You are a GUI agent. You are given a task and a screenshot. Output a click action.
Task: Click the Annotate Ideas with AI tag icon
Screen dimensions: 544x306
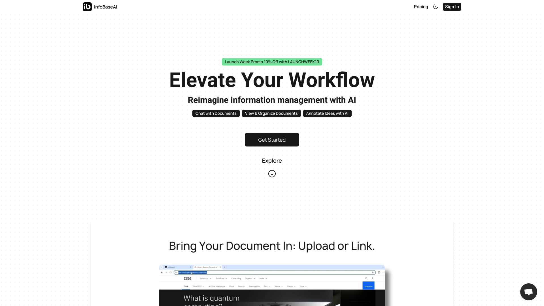point(327,113)
